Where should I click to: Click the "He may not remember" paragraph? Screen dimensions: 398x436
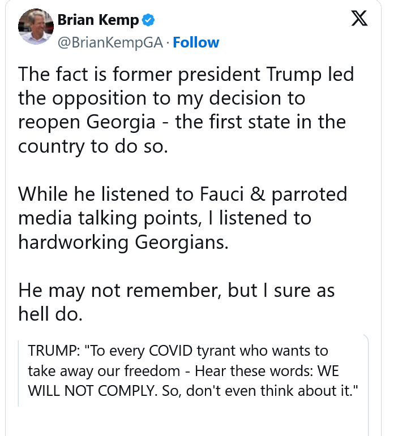(x=176, y=302)
